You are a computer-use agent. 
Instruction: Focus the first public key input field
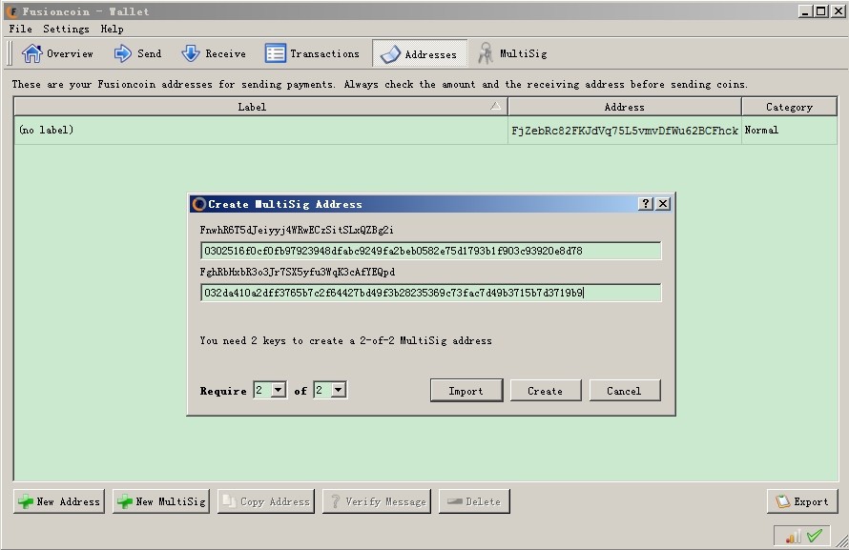click(x=430, y=251)
